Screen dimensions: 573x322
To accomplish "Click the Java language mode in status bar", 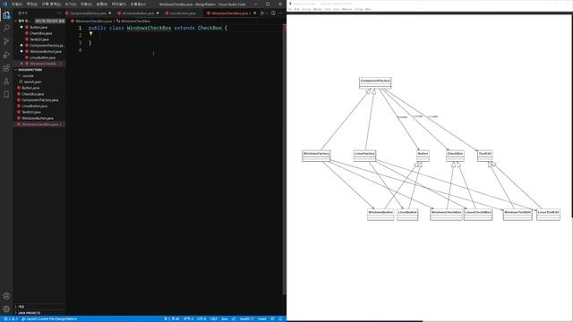I will (225, 319).
